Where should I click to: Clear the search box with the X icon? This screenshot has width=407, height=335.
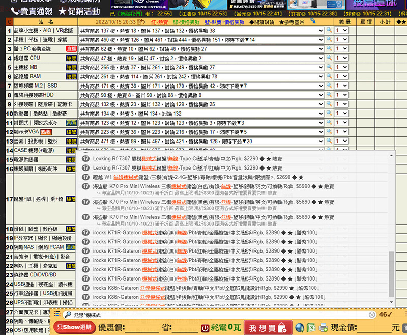372,315
